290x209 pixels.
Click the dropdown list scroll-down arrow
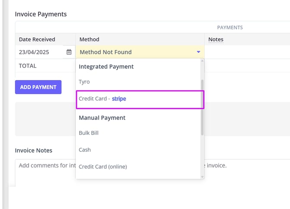point(202,177)
